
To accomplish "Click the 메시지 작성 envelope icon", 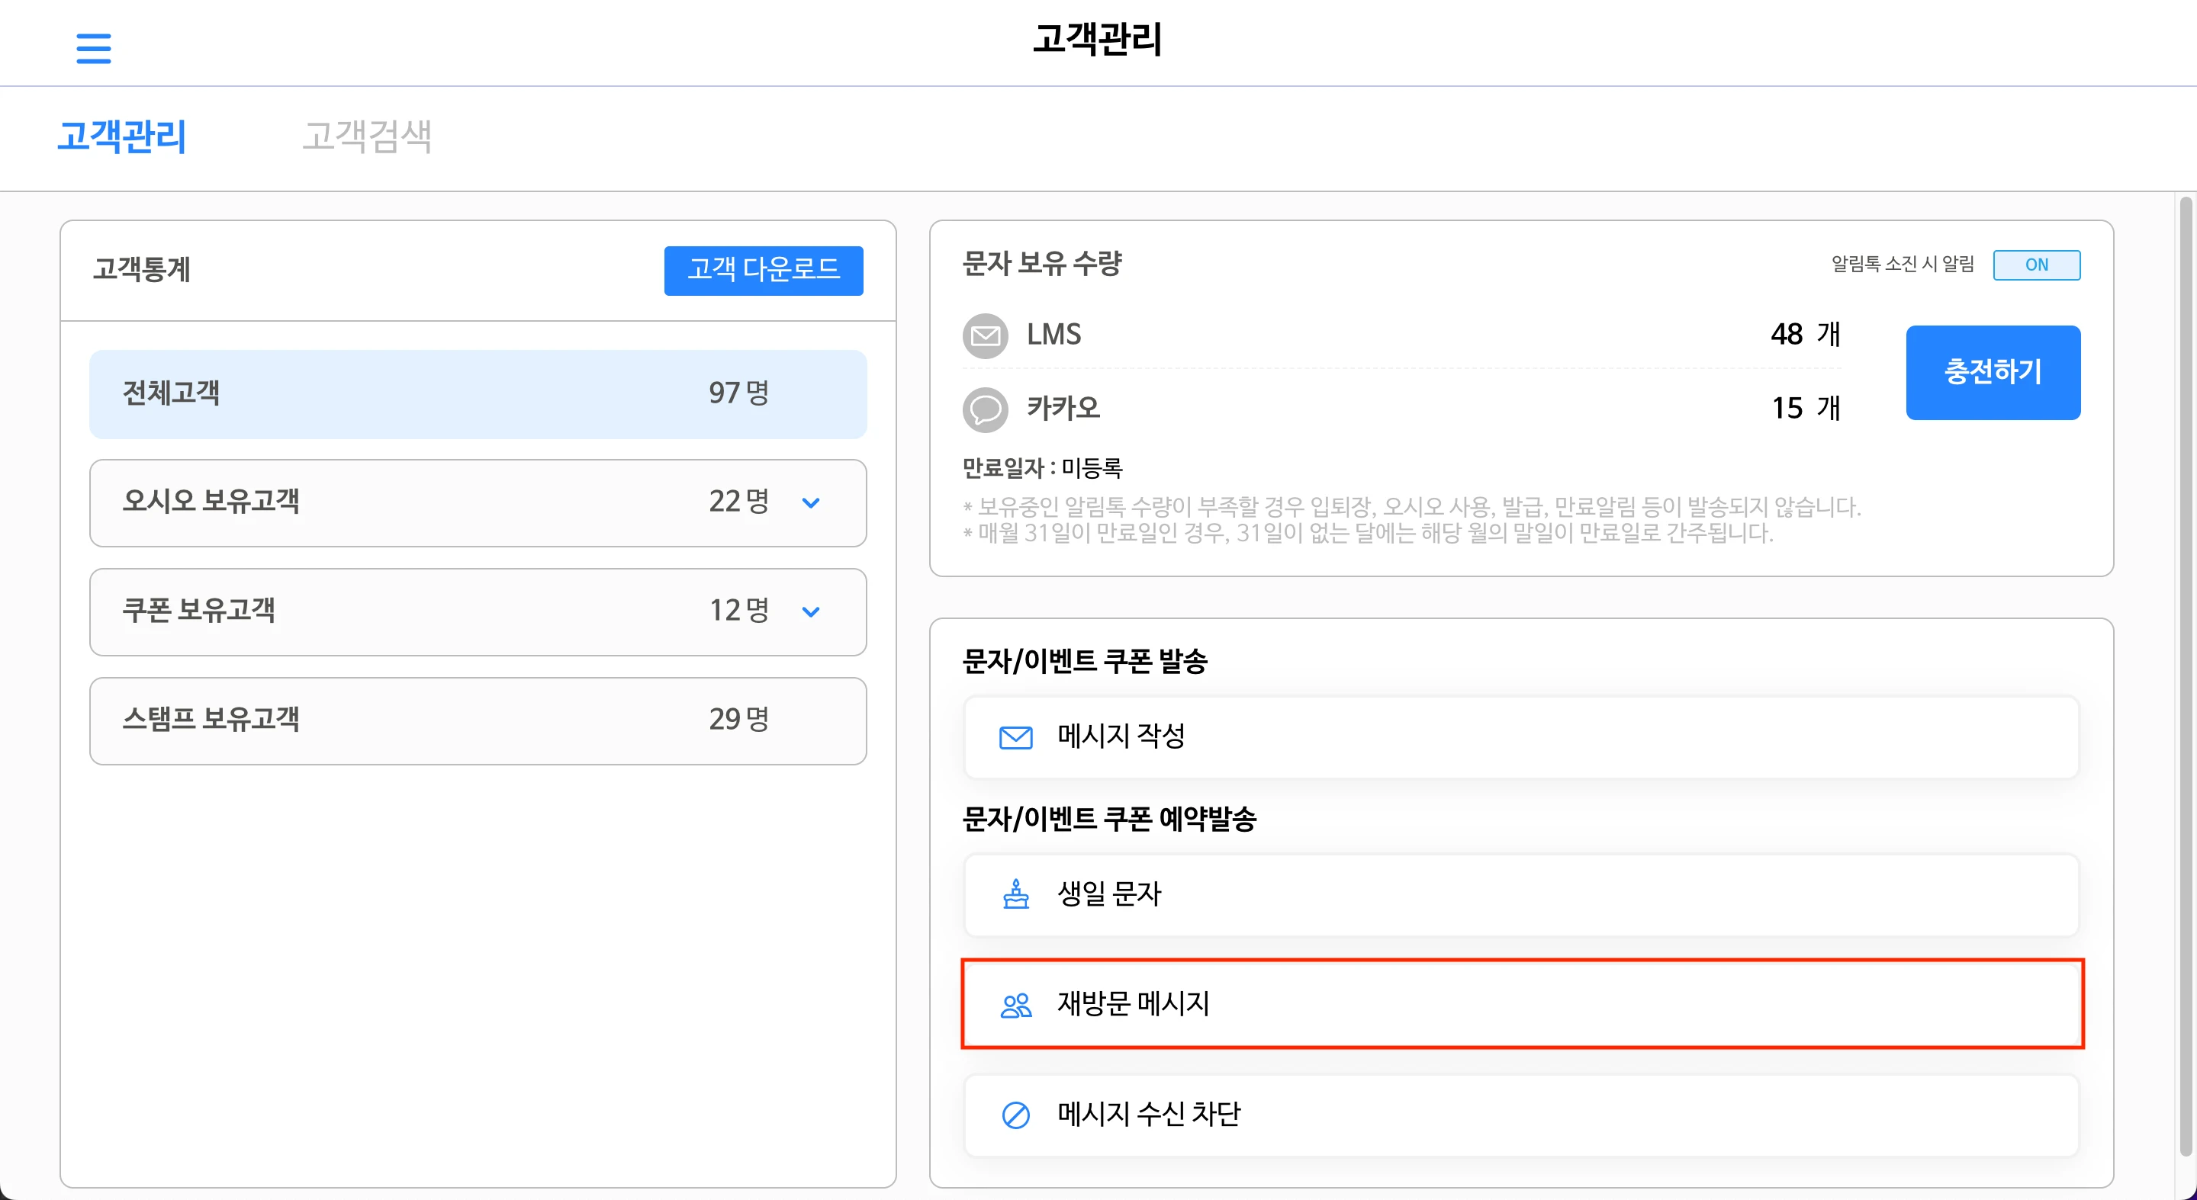I will (1015, 737).
